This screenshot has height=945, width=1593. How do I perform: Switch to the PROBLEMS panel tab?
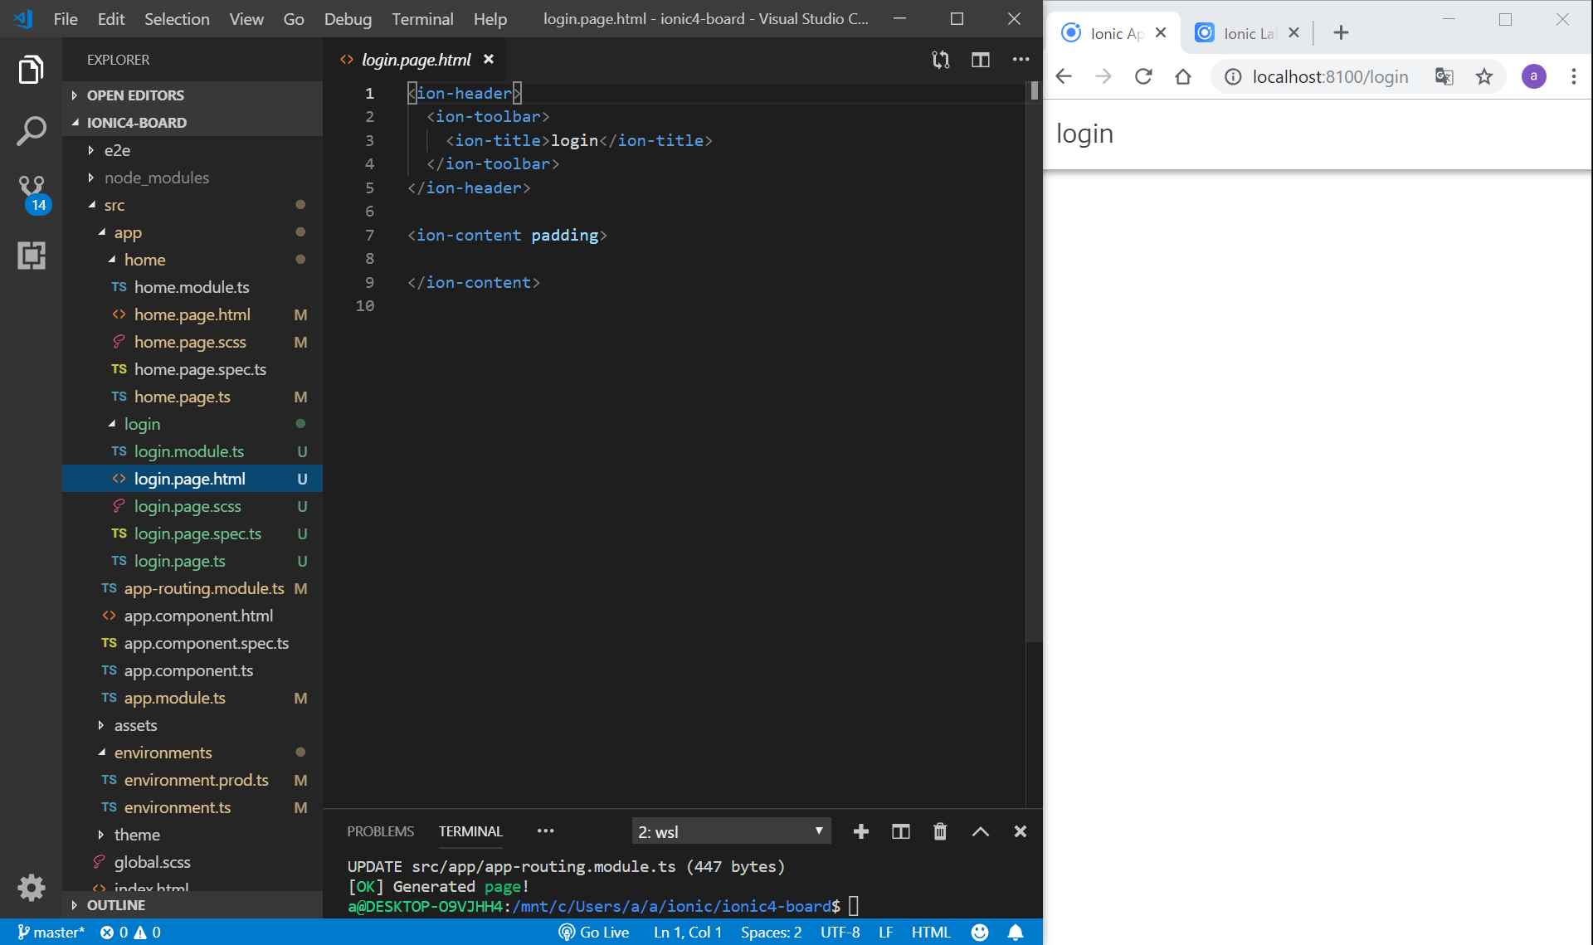click(x=380, y=831)
